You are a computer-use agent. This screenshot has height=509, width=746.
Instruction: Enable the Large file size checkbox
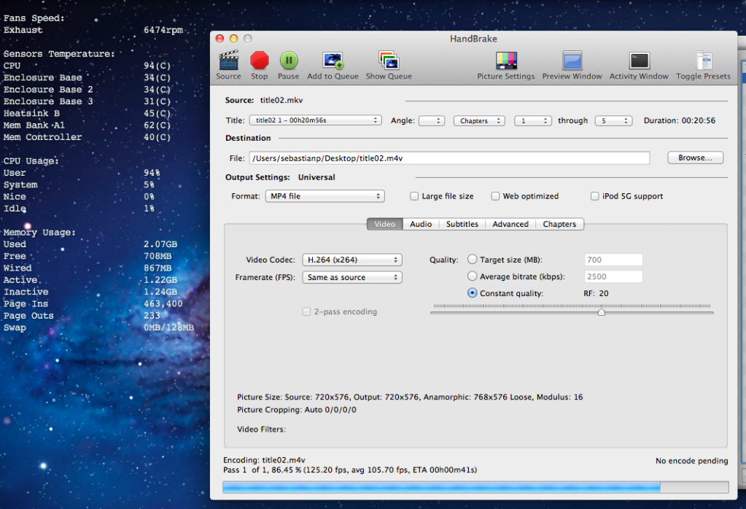tap(414, 196)
